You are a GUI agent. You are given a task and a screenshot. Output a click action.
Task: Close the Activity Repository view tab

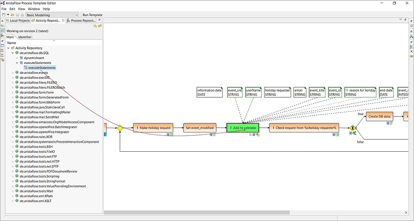63,20
